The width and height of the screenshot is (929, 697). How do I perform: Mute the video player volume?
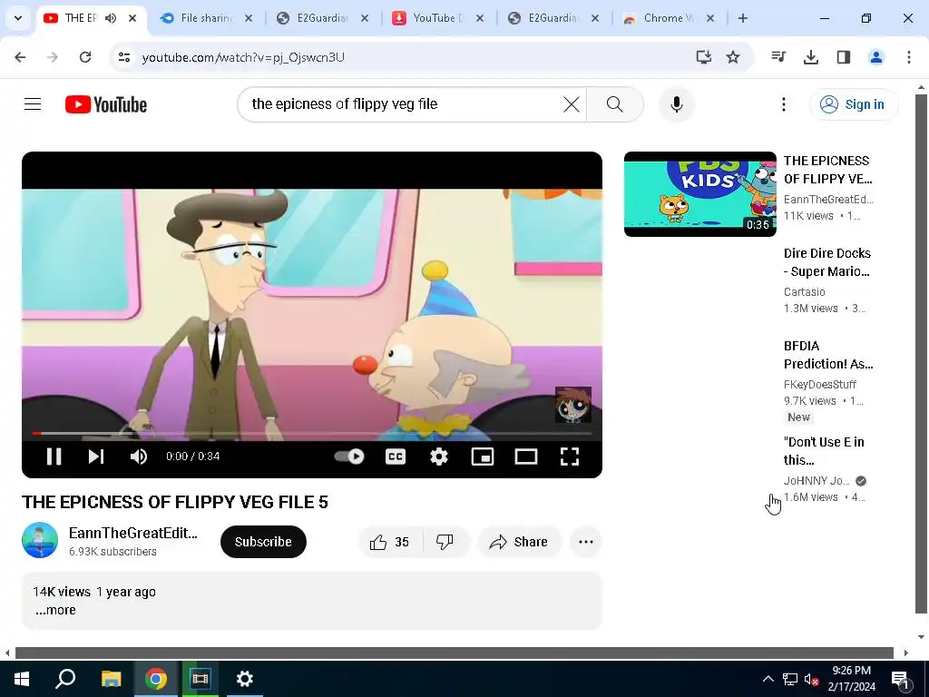pyautogui.click(x=139, y=456)
